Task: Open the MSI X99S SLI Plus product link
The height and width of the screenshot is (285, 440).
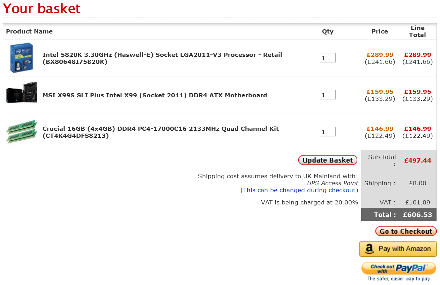Action: pos(155,95)
